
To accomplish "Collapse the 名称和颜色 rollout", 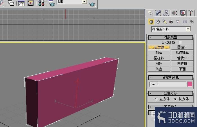I will pos(170,77).
